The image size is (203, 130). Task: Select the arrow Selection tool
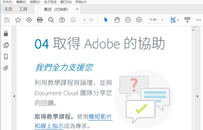[x=106, y=20]
